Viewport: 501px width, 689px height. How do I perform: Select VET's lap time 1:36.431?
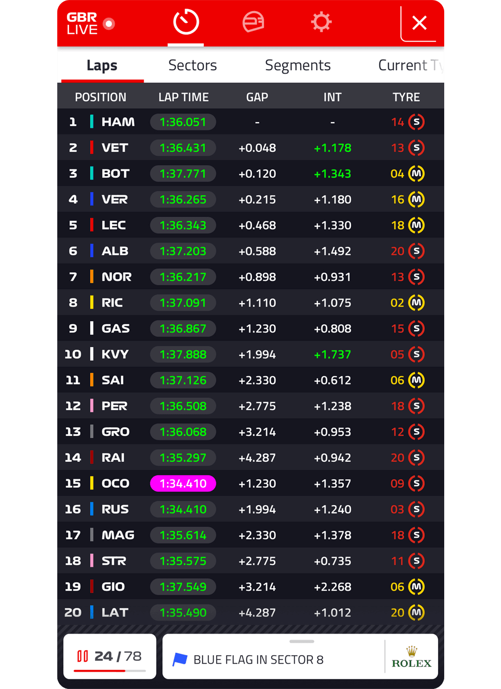[183, 148]
